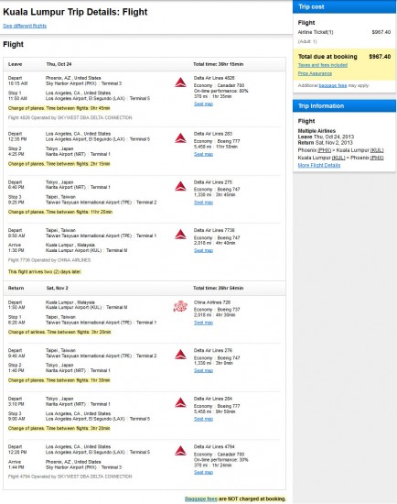
Task: Open More Flight Details link
Action: [319, 165]
